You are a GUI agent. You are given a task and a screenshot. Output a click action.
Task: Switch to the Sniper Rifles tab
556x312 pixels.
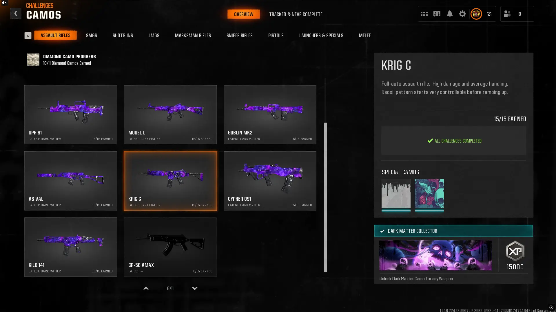pos(240,35)
